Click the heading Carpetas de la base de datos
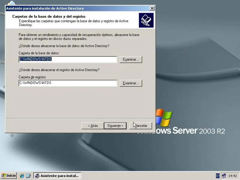 click(49, 16)
